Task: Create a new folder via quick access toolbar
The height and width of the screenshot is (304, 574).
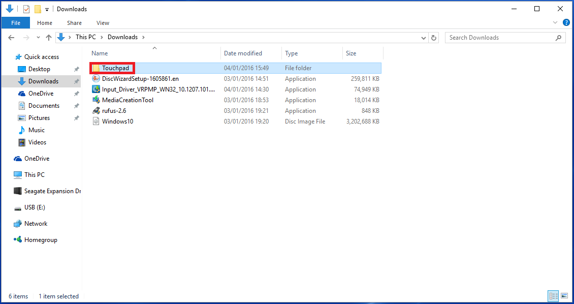Action: coord(37,9)
